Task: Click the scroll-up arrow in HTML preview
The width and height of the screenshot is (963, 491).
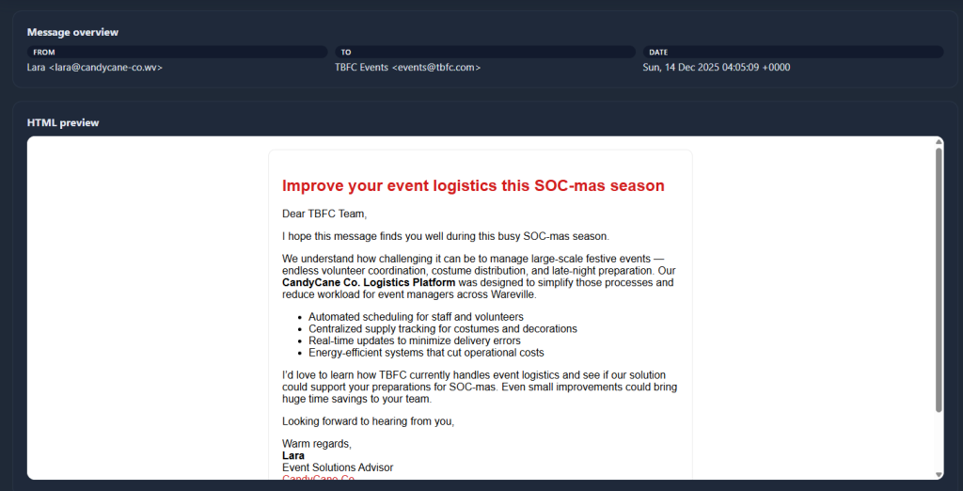Action: pos(939,143)
